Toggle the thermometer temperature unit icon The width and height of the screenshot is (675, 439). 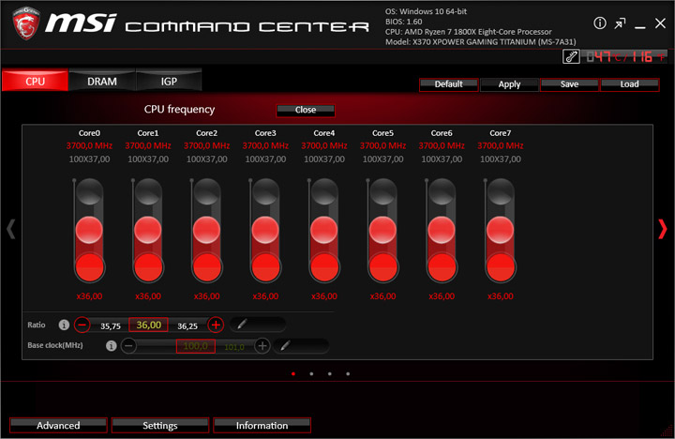pyautogui.click(x=571, y=56)
